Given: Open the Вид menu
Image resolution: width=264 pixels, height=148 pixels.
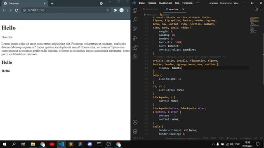Looking at the screenshot, I should click(x=177, y=3).
